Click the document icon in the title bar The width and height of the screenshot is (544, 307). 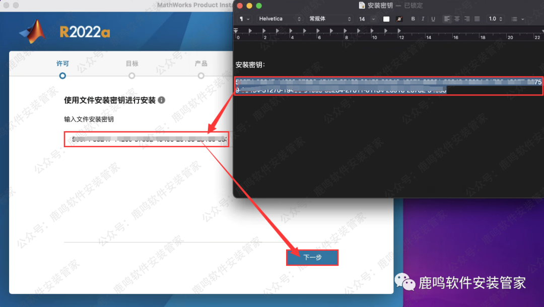click(362, 6)
